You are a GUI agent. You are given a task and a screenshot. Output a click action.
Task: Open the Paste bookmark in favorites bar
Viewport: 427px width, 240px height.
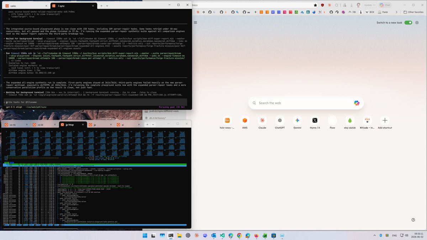click(382, 12)
